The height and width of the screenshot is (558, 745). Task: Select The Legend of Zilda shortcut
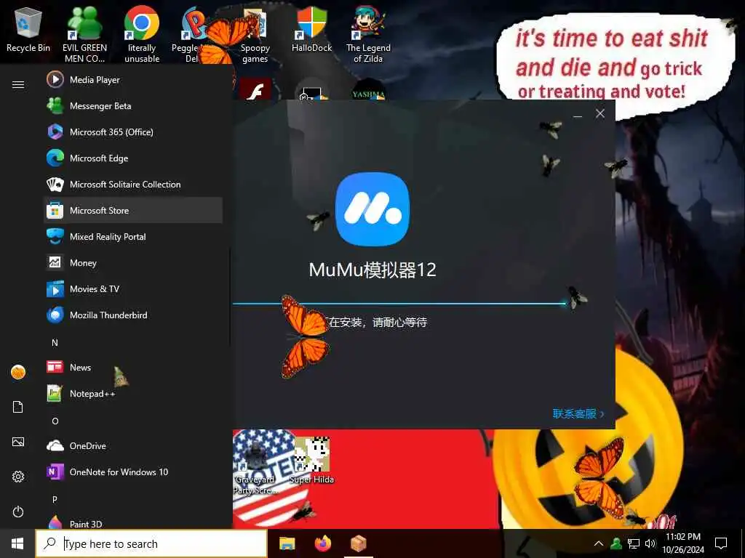click(x=368, y=34)
